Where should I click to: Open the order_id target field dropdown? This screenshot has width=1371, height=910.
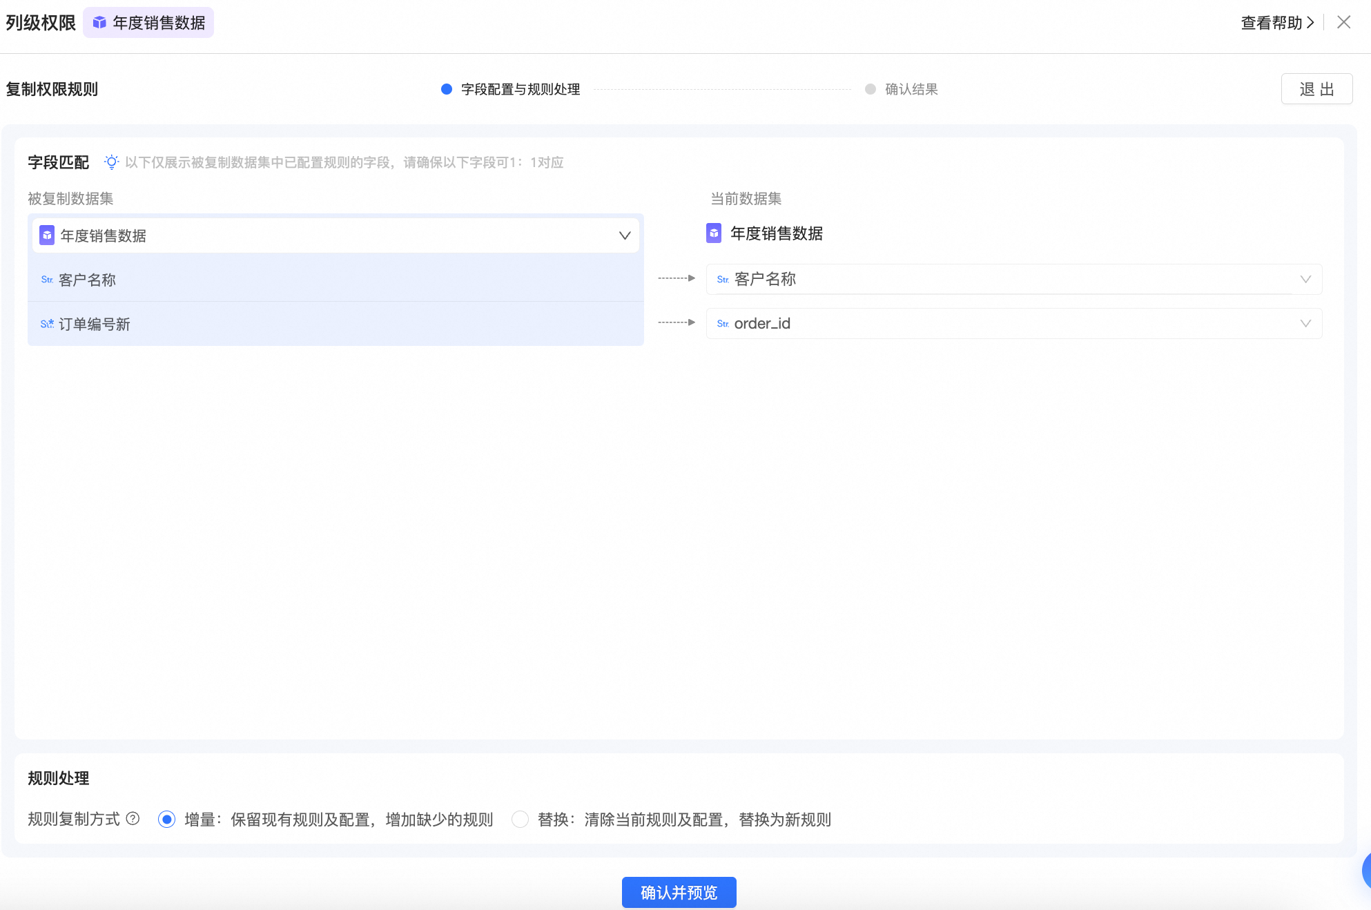(1305, 324)
